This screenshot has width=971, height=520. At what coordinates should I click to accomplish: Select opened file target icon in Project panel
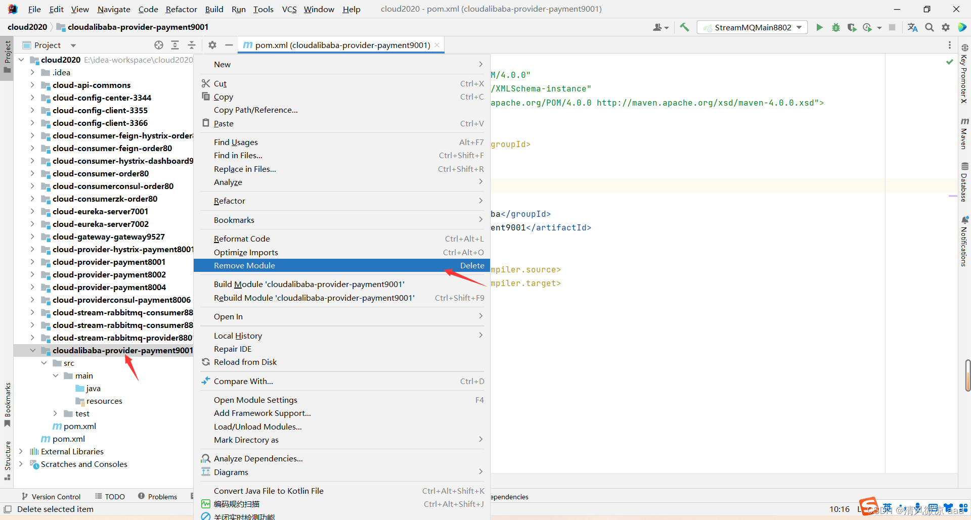[159, 45]
